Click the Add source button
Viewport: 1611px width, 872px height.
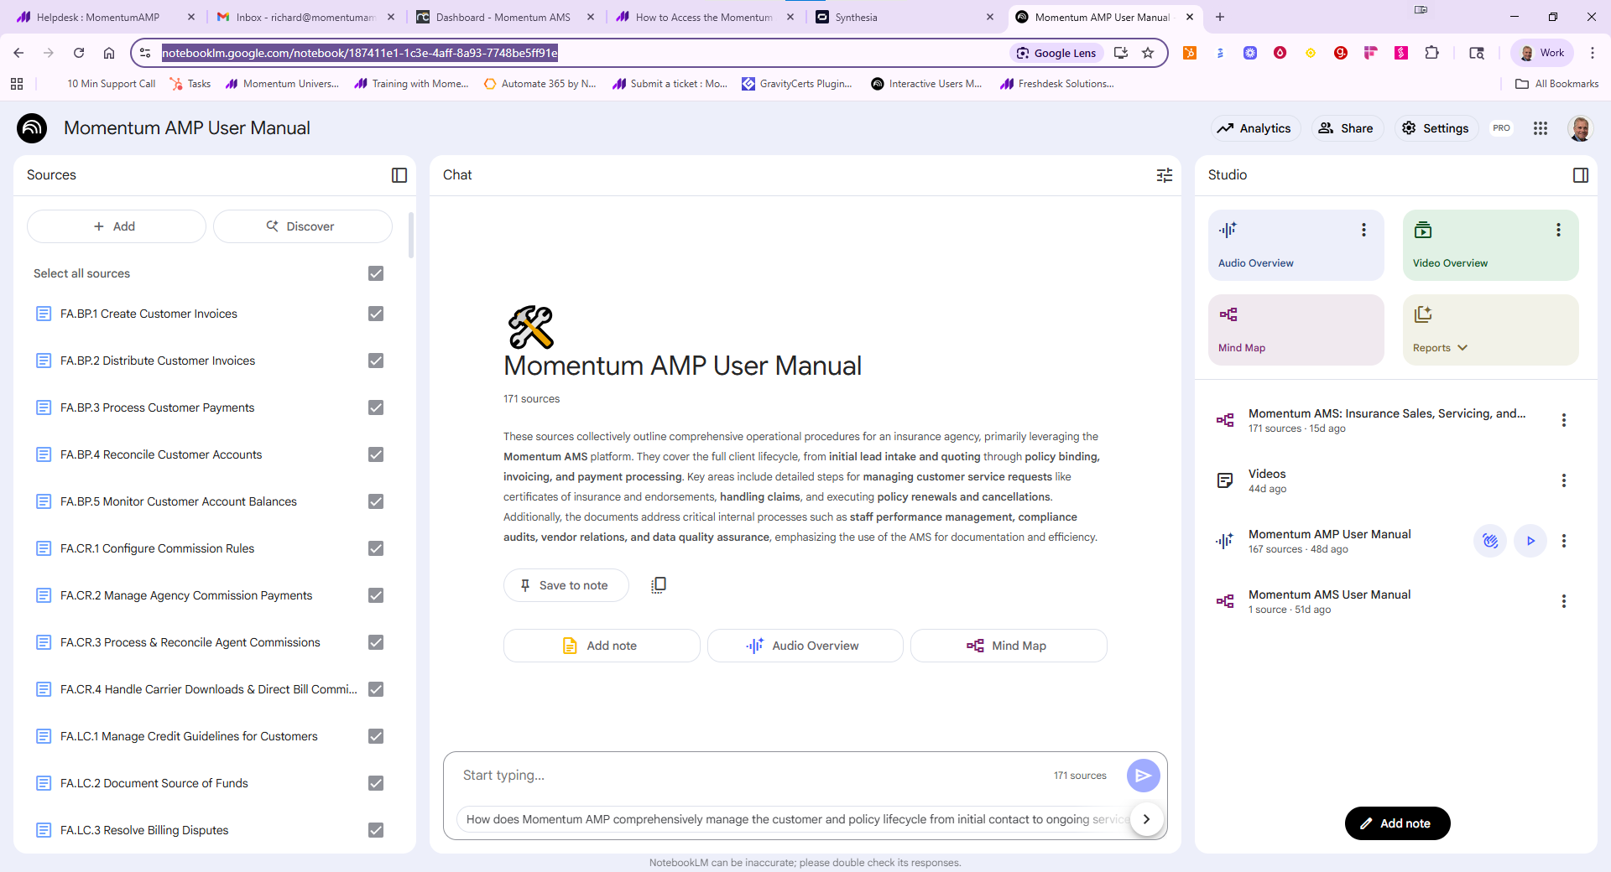(x=116, y=226)
